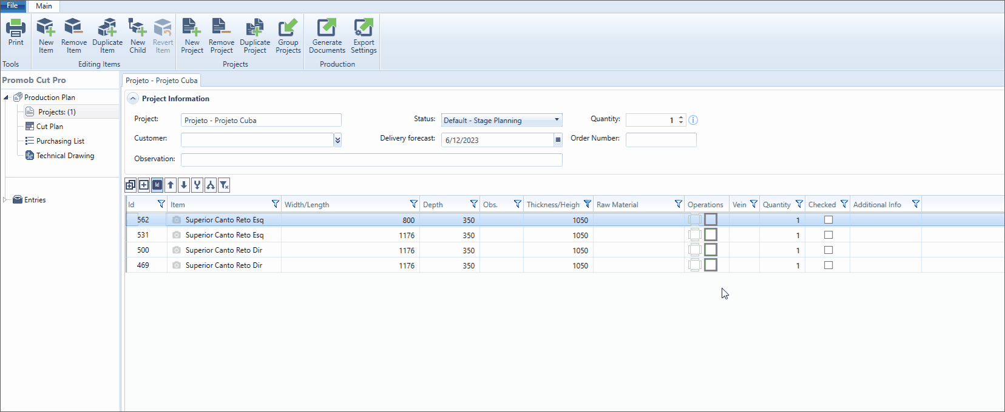Tick the Checked box for row 469

coord(828,265)
